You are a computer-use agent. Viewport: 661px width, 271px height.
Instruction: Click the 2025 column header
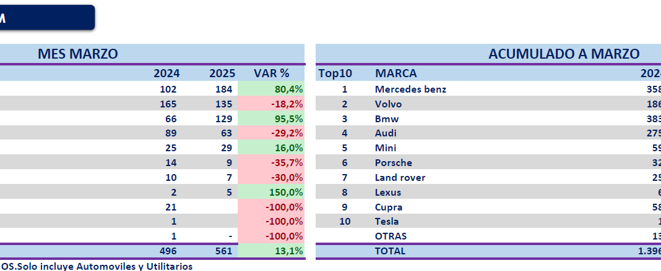(x=222, y=73)
